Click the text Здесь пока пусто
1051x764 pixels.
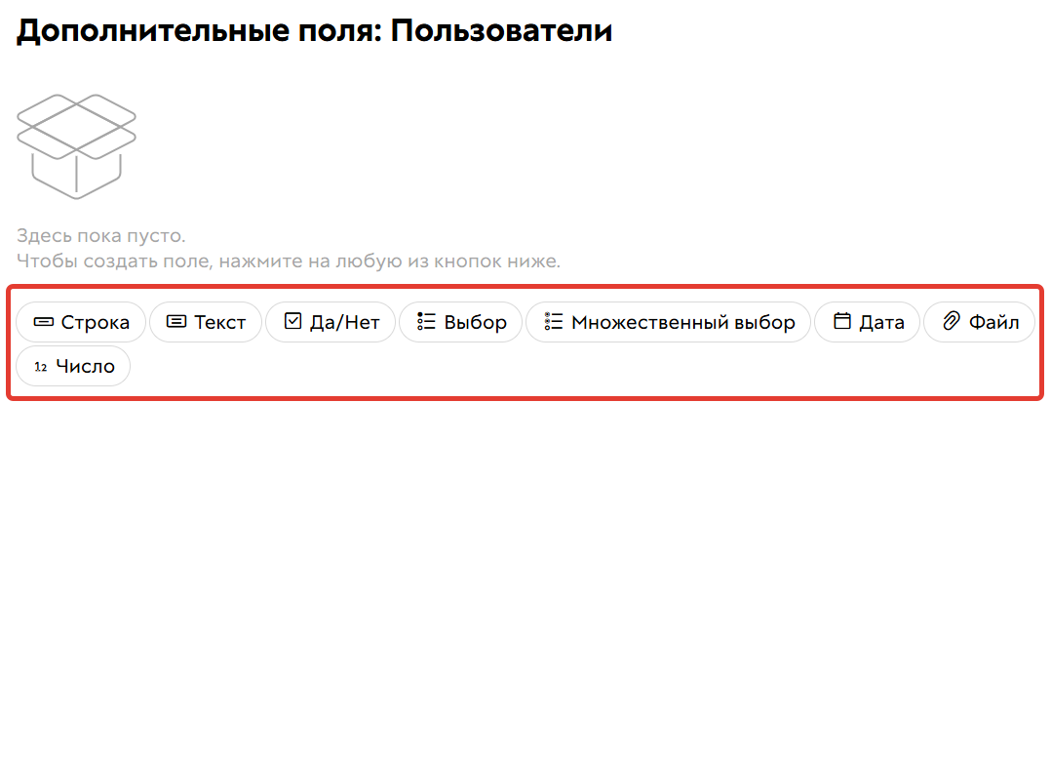tap(100, 235)
